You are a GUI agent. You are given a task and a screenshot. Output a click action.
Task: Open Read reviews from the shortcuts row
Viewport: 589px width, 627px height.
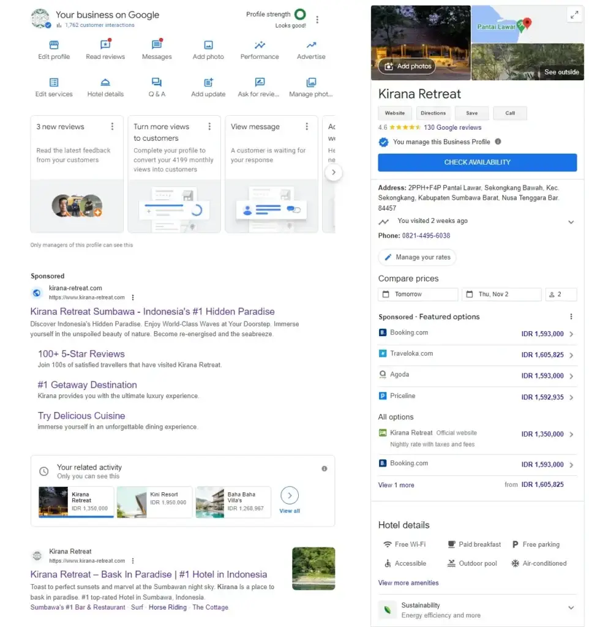pyautogui.click(x=105, y=45)
